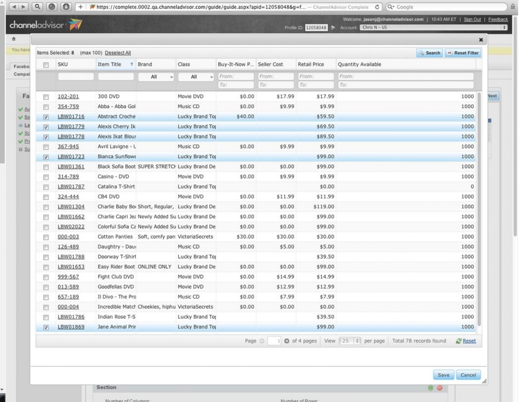Open the Feedback link
This screenshot has height=402, width=528.
pyautogui.click(x=498, y=19)
